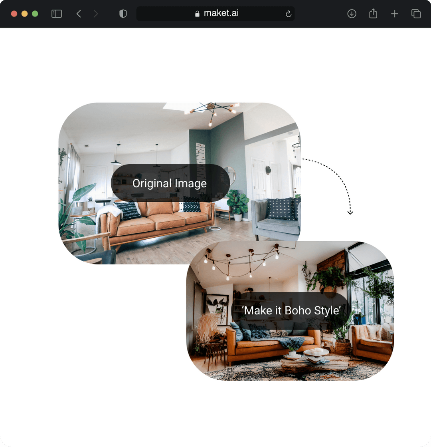The image size is (431, 447).
Task: Open a new tab with the plus button
Action: pyautogui.click(x=394, y=13)
